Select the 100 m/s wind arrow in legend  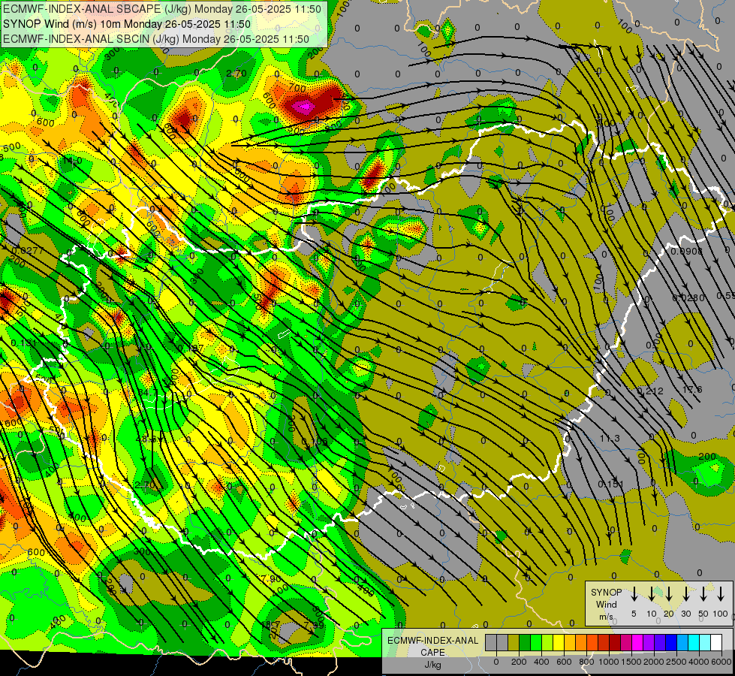coord(721,594)
